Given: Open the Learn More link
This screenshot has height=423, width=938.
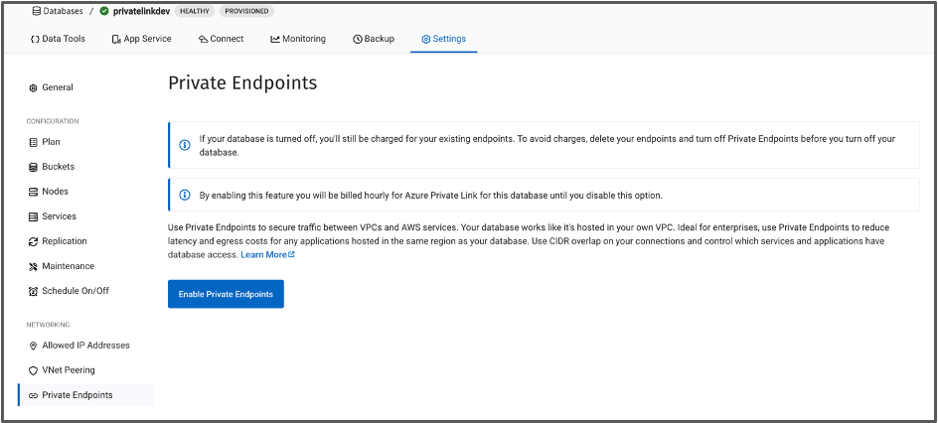Looking at the screenshot, I should 267,254.
